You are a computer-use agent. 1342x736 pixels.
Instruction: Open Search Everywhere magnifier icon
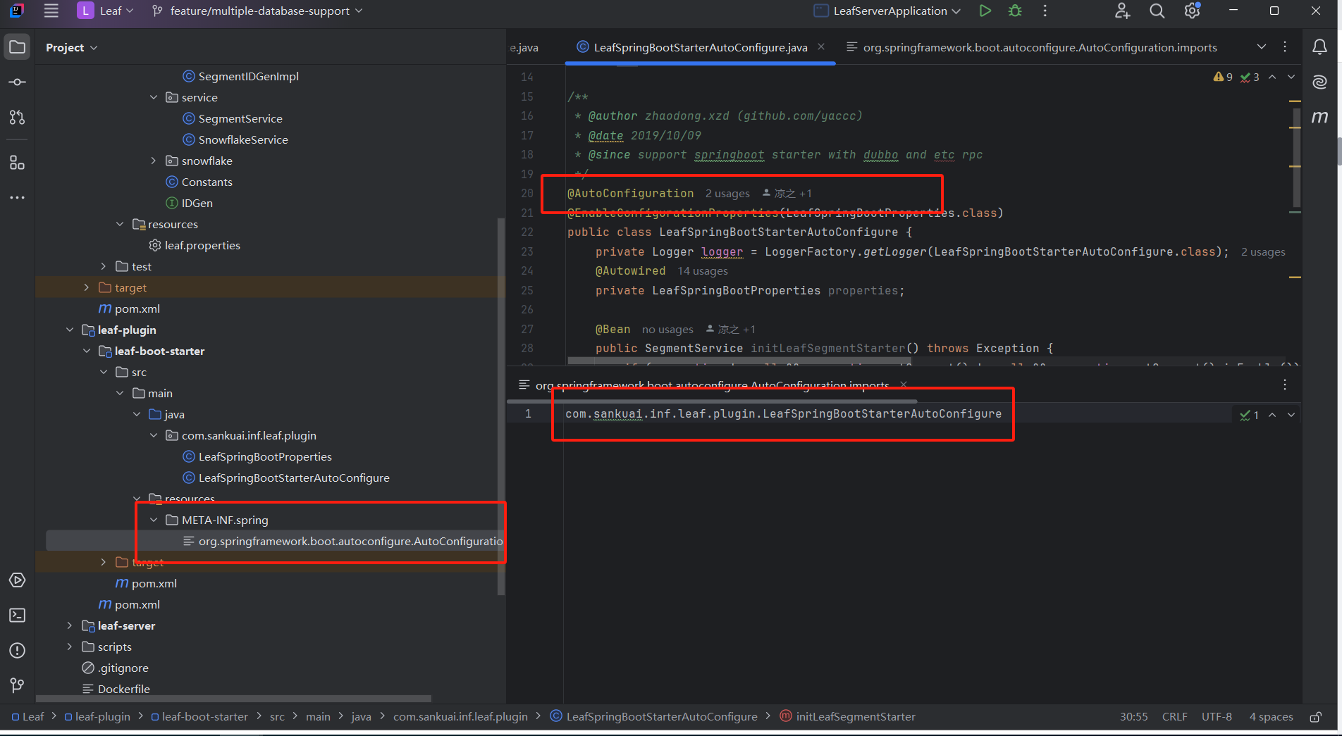click(1157, 11)
